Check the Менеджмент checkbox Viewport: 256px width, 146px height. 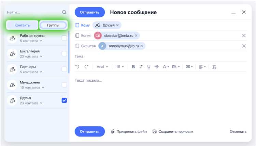point(64,85)
